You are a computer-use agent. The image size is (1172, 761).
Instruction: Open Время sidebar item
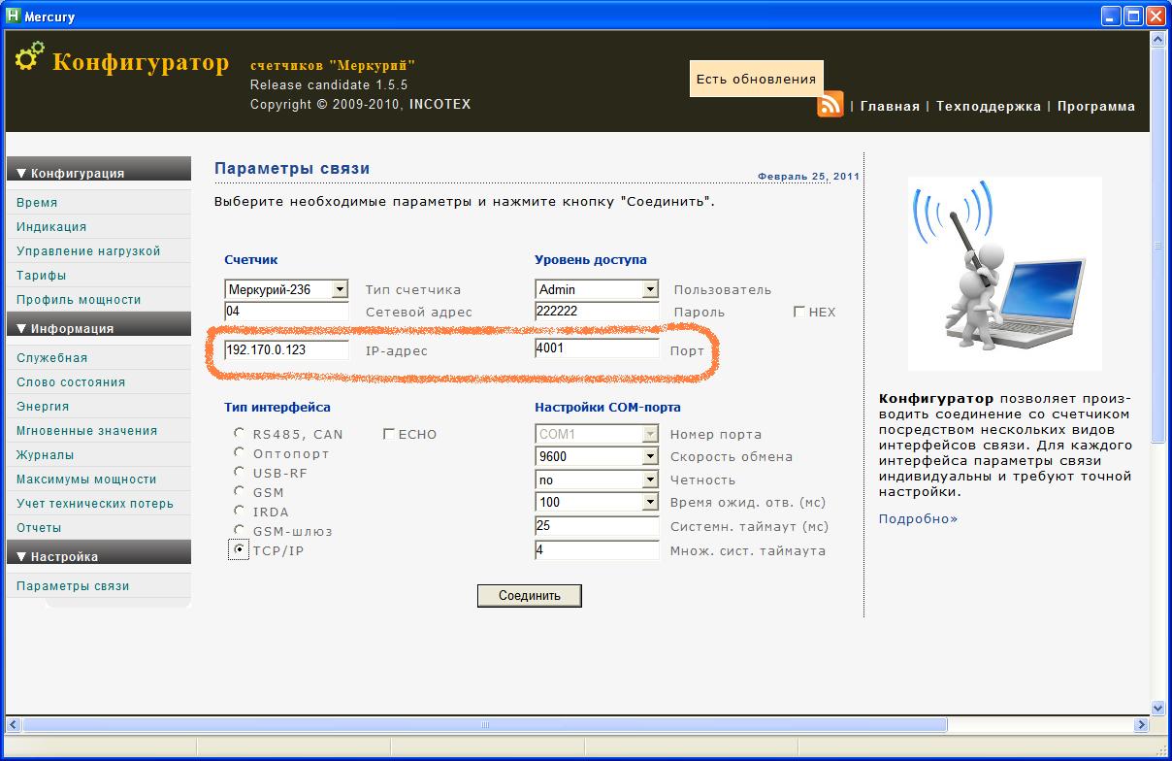pos(37,203)
